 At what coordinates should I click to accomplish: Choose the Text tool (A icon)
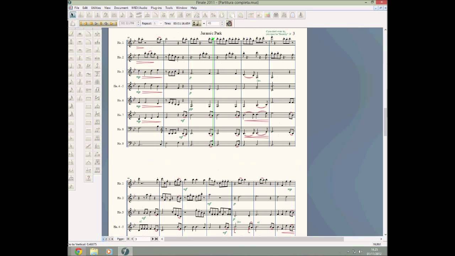click(x=205, y=15)
